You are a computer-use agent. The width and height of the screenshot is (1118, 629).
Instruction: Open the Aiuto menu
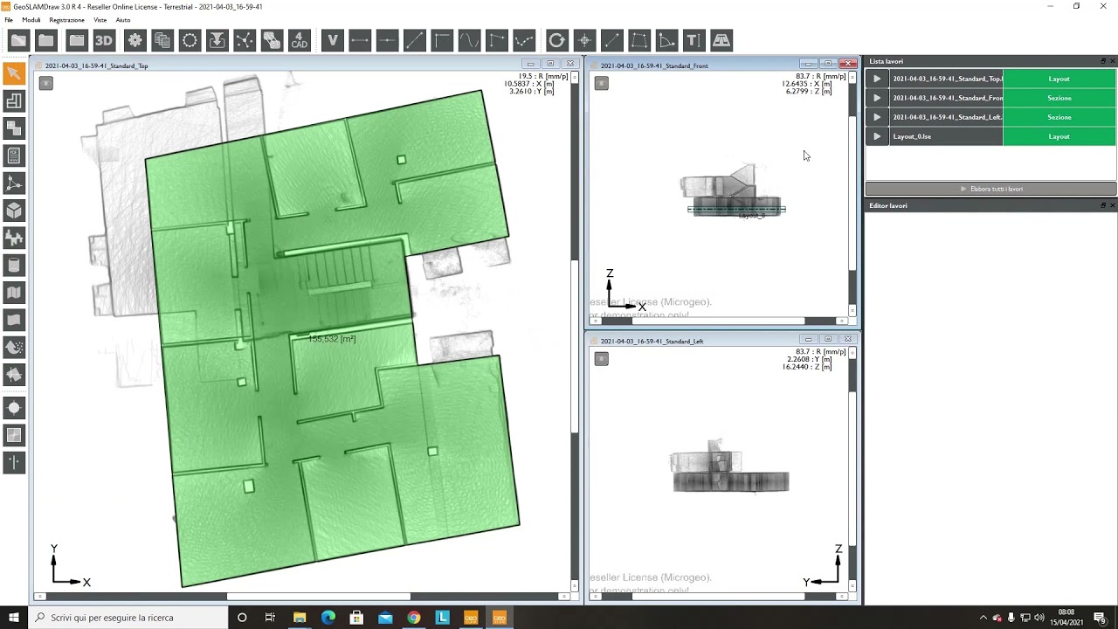coord(123,19)
